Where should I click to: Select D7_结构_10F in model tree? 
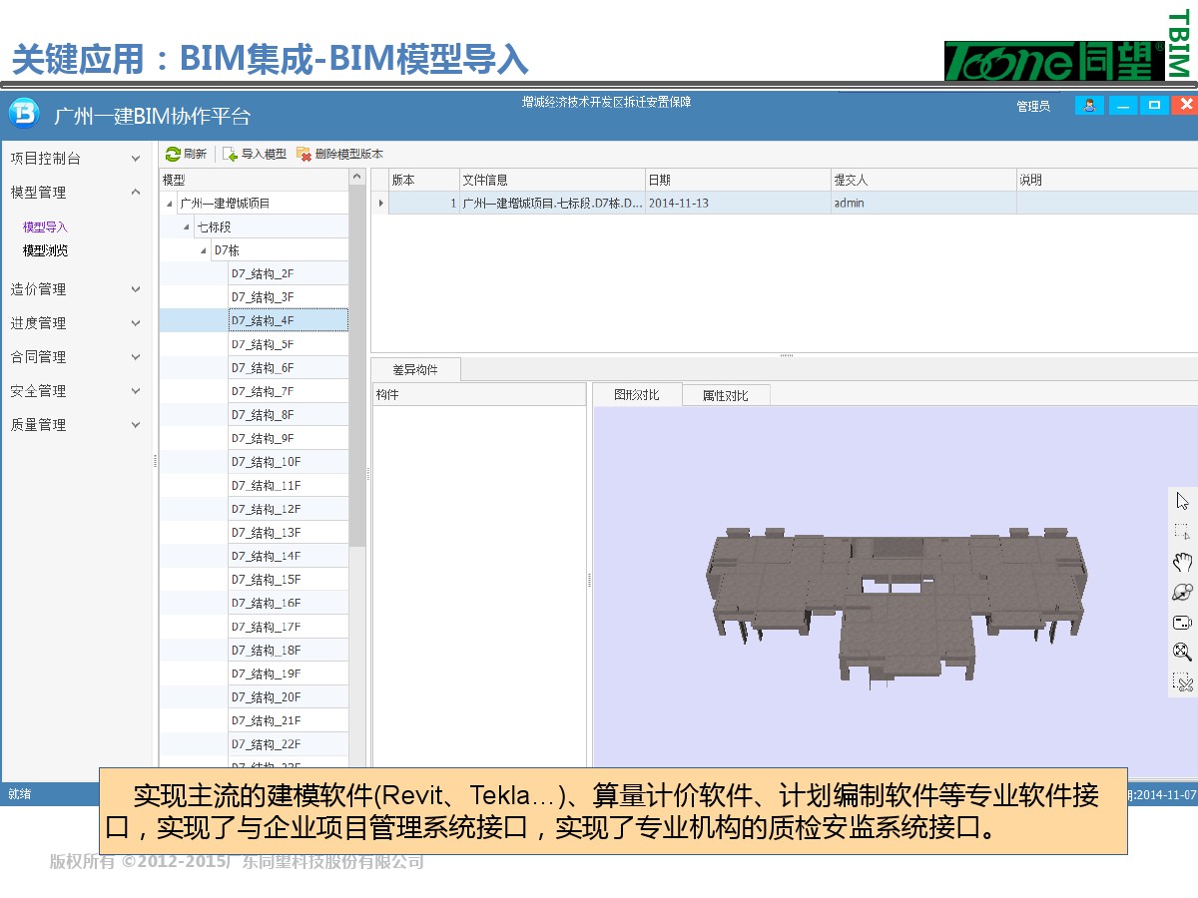pyautogui.click(x=267, y=462)
